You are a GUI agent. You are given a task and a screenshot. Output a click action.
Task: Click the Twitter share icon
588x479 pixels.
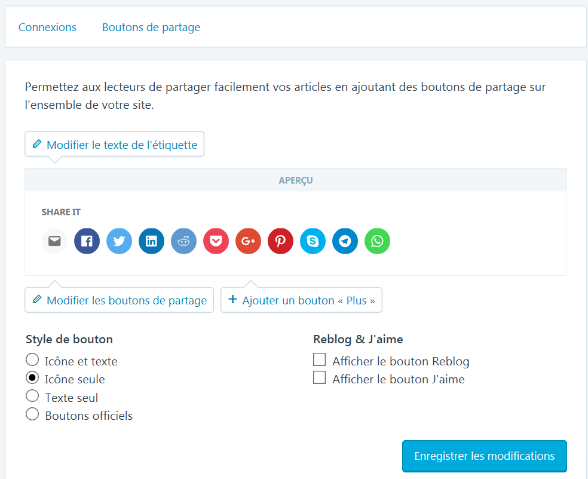coord(119,241)
